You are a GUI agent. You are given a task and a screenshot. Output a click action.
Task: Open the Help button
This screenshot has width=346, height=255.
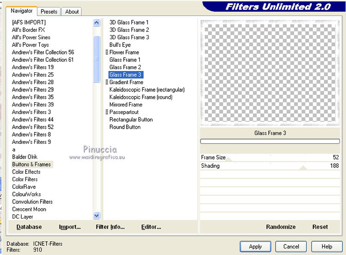pos(327,246)
